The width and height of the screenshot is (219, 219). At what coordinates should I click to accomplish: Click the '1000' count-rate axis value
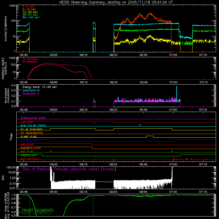coord(12,6)
